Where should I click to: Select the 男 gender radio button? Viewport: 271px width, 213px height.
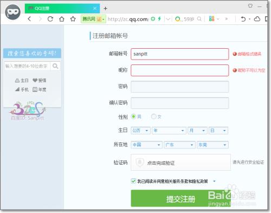[x=133, y=117]
